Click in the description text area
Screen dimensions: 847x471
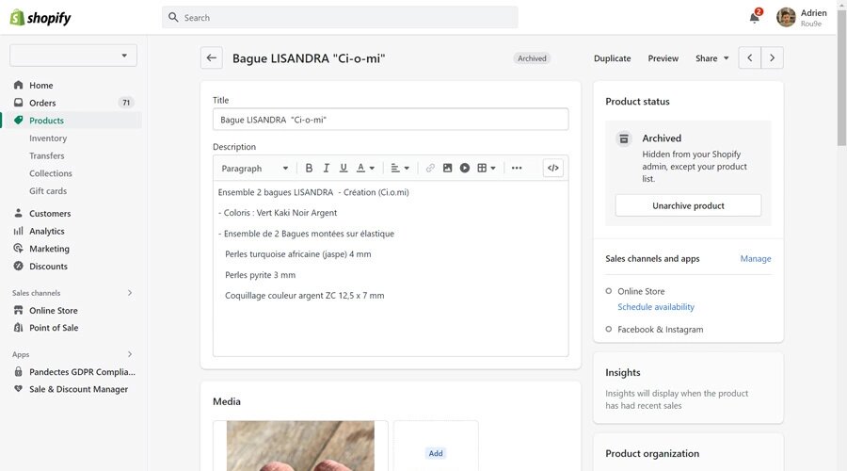[x=391, y=268]
